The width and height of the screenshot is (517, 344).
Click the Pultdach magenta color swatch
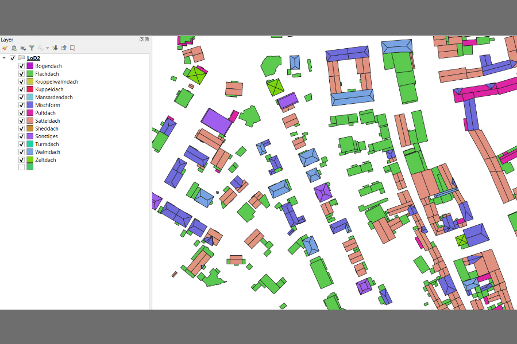pos(30,113)
